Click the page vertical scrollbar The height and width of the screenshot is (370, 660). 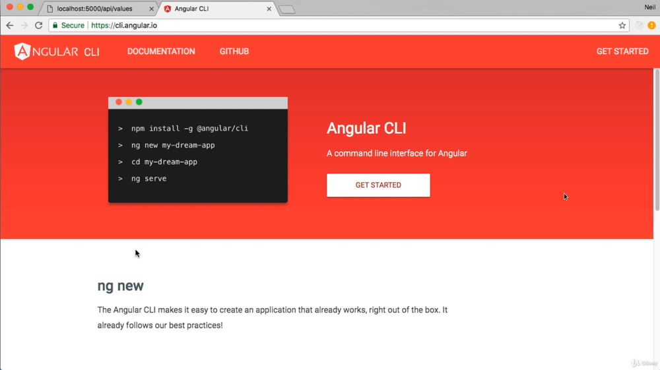pyautogui.click(x=657, y=140)
